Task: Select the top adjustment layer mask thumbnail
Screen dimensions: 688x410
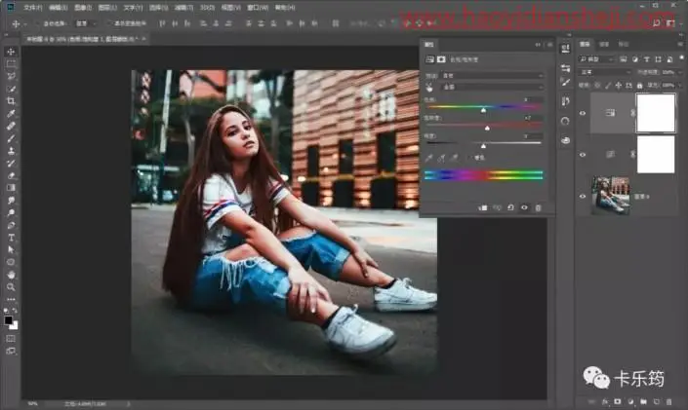Action: coord(656,113)
